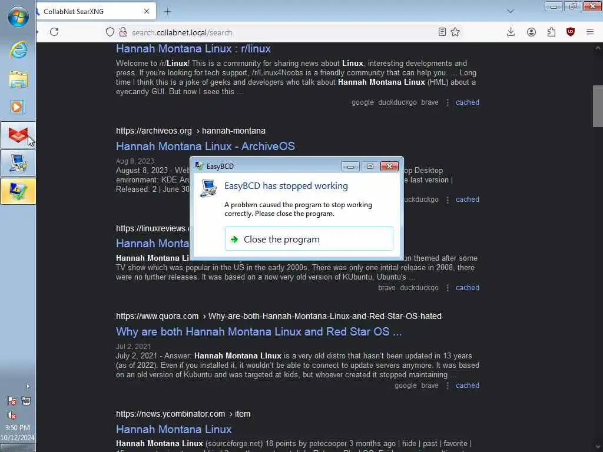The width and height of the screenshot is (603, 452).
Task: Open cached copy of ArchiveOS result
Action: point(467,200)
